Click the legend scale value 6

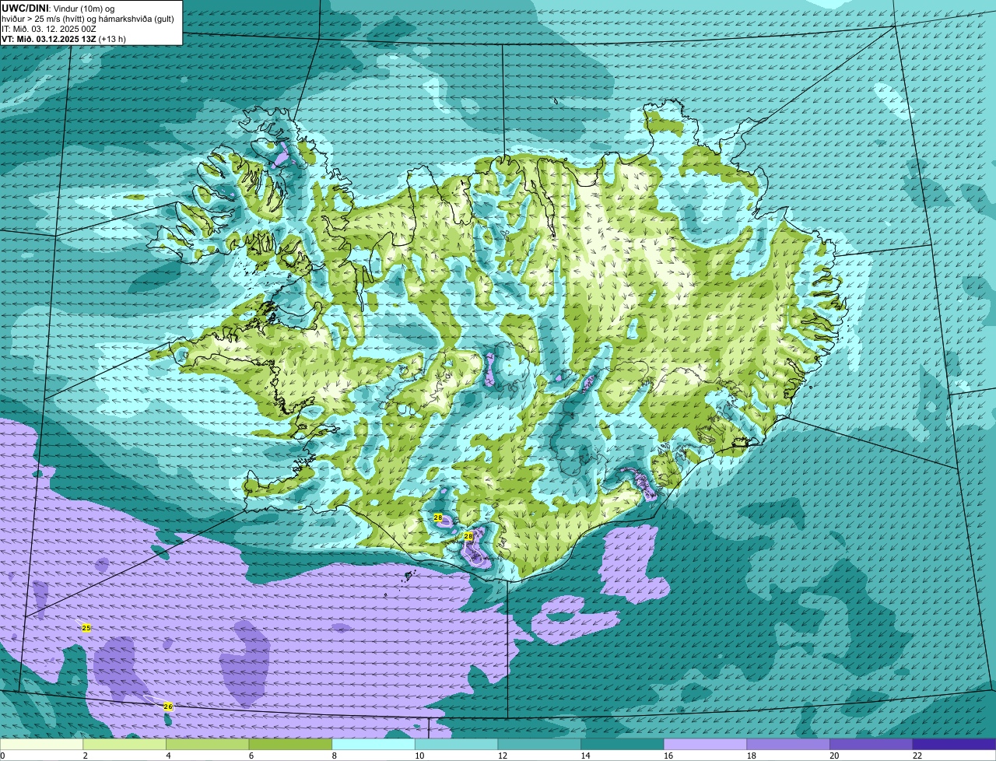click(250, 756)
